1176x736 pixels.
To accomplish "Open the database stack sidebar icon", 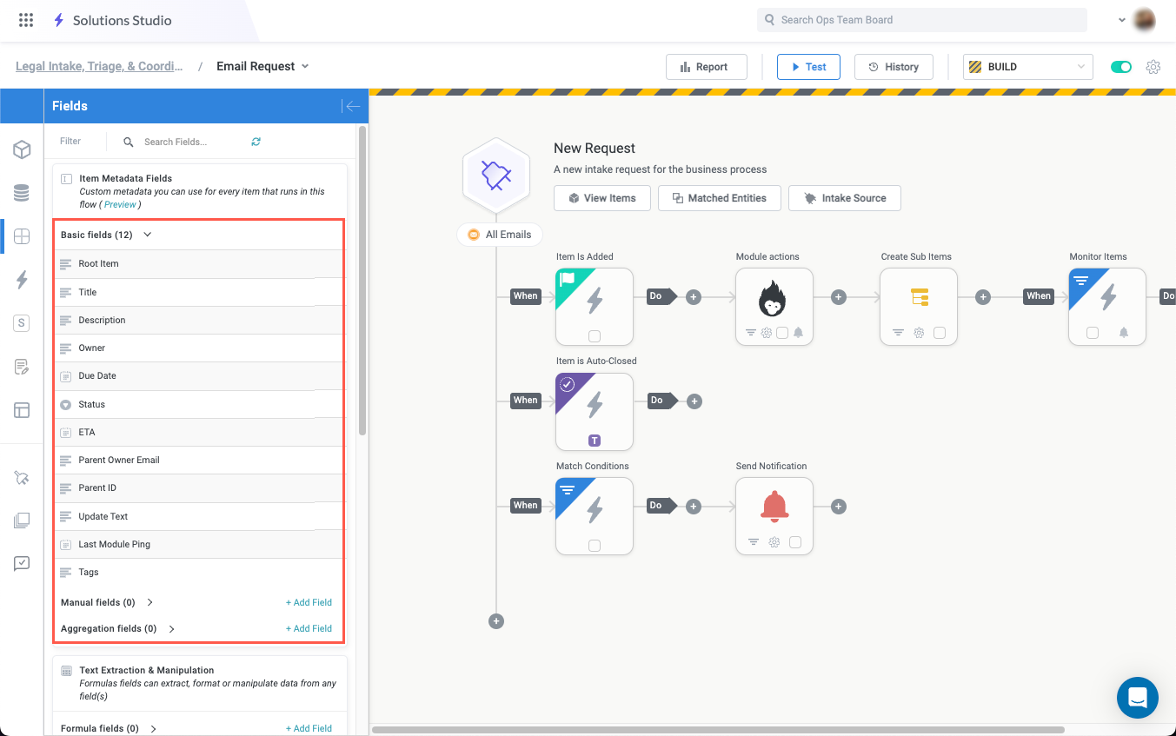I will point(22,193).
